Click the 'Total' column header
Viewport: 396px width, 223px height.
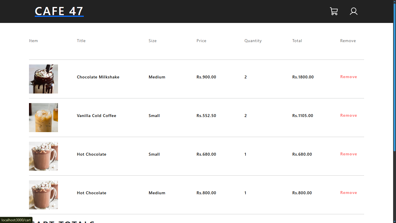pyautogui.click(x=297, y=41)
